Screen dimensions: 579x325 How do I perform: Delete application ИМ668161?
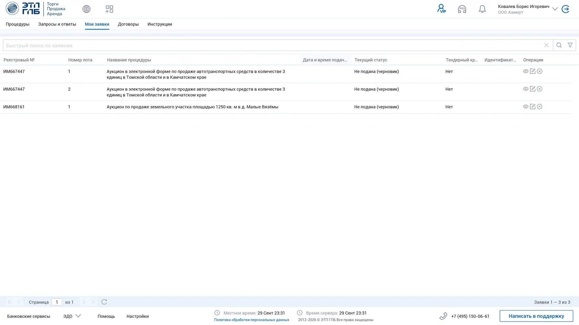click(x=540, y=107)
